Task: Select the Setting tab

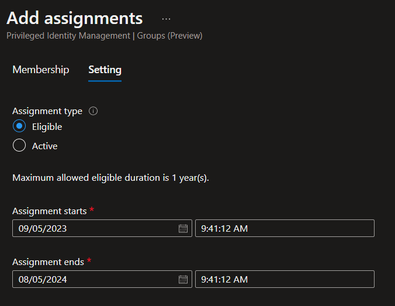Action: [x=105, y=70]
